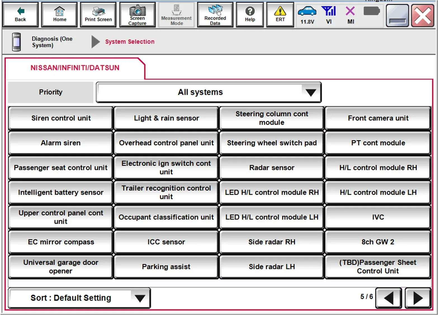Choose the IVC system
This screenshot has height=315, width=438.
click(x=378, y=217)
